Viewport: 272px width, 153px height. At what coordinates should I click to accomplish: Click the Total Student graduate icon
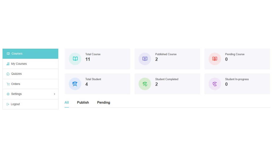75,84
